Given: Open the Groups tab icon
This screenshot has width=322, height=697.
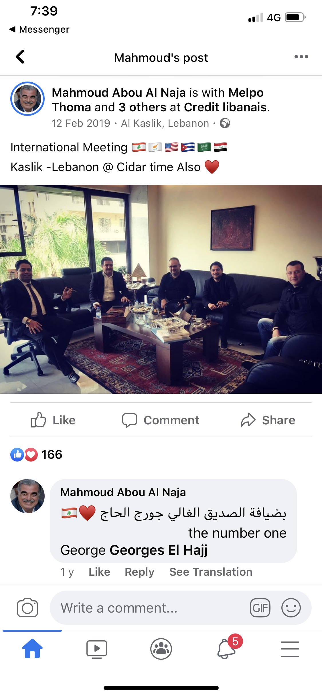Looking at the screenshot, I should click(161, 649).
